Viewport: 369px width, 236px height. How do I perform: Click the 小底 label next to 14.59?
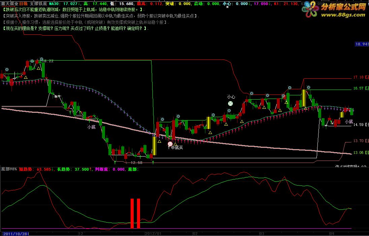tap(349, 122)
